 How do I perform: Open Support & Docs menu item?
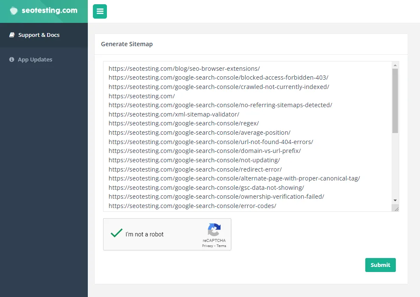(x=44, y=35)
